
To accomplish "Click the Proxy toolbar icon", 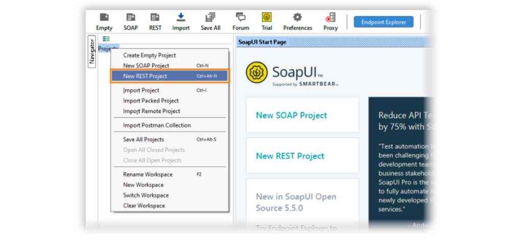I will click(330, 17).
